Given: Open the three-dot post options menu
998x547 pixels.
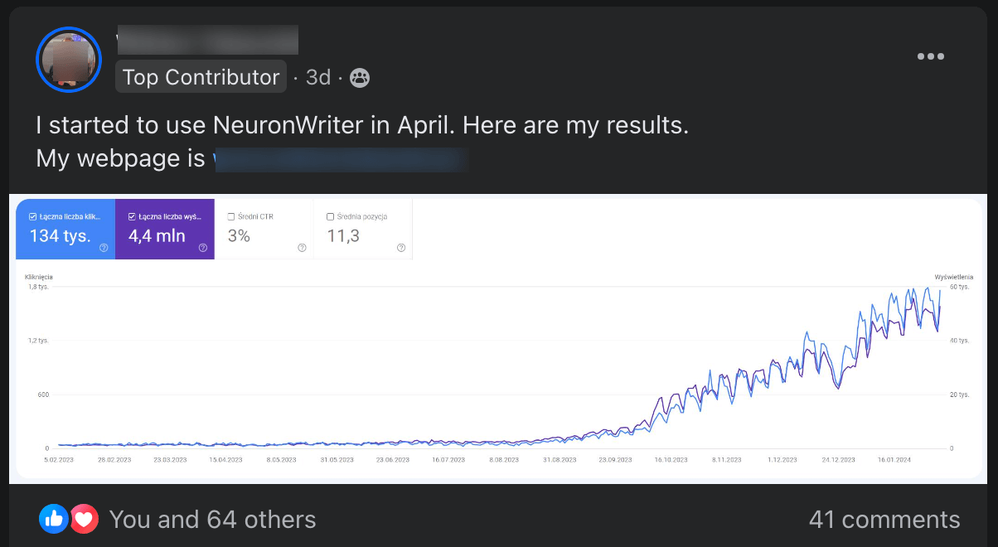Looking at the screenshot, I should click(x=931, y=57).
